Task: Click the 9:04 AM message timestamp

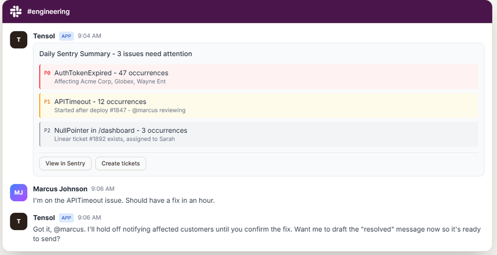Action: tap(89, 36)
